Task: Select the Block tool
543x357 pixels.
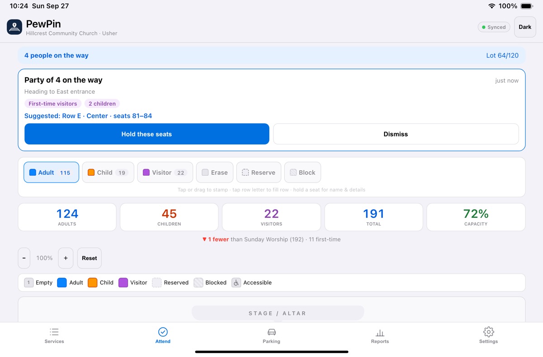Action: click(x=303, y=173)
